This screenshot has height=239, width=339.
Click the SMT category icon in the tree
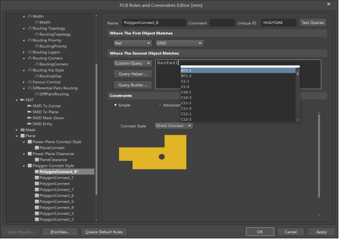22,100
